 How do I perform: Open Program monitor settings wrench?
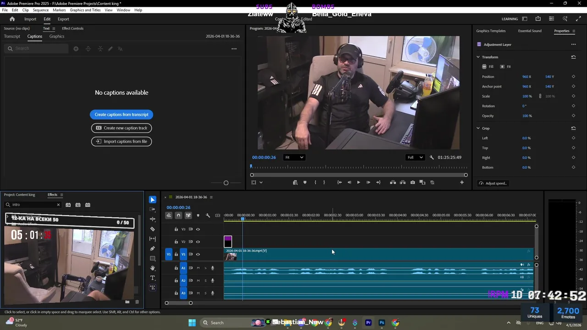[432, 157]
